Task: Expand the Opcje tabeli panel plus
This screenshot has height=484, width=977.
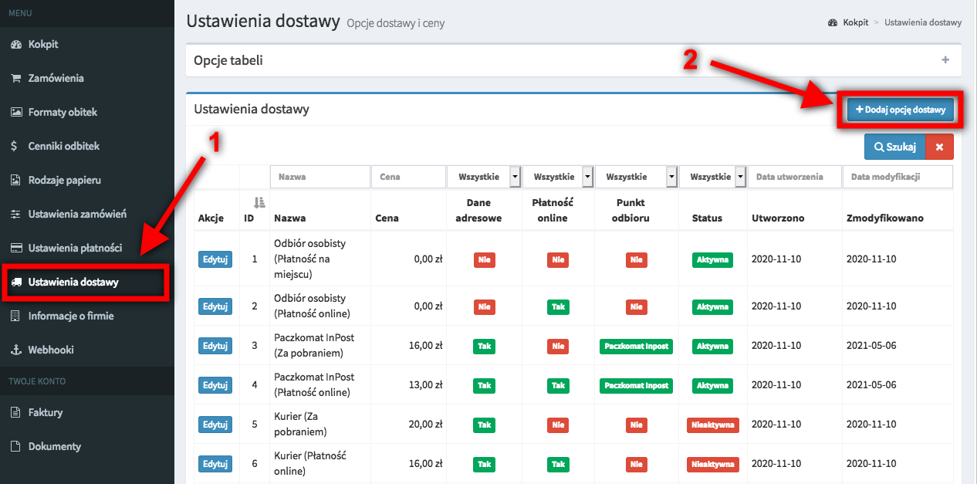Action: click(945, 60)
